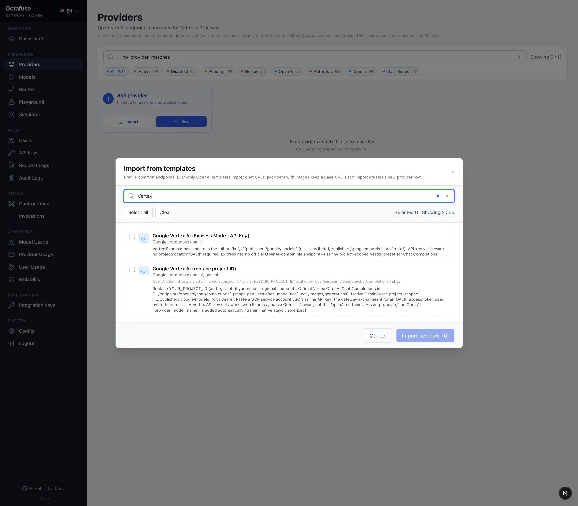This screenshot has height=506, width=578.
Task: Click the Invocations list icon
Action: coord(12,216)
